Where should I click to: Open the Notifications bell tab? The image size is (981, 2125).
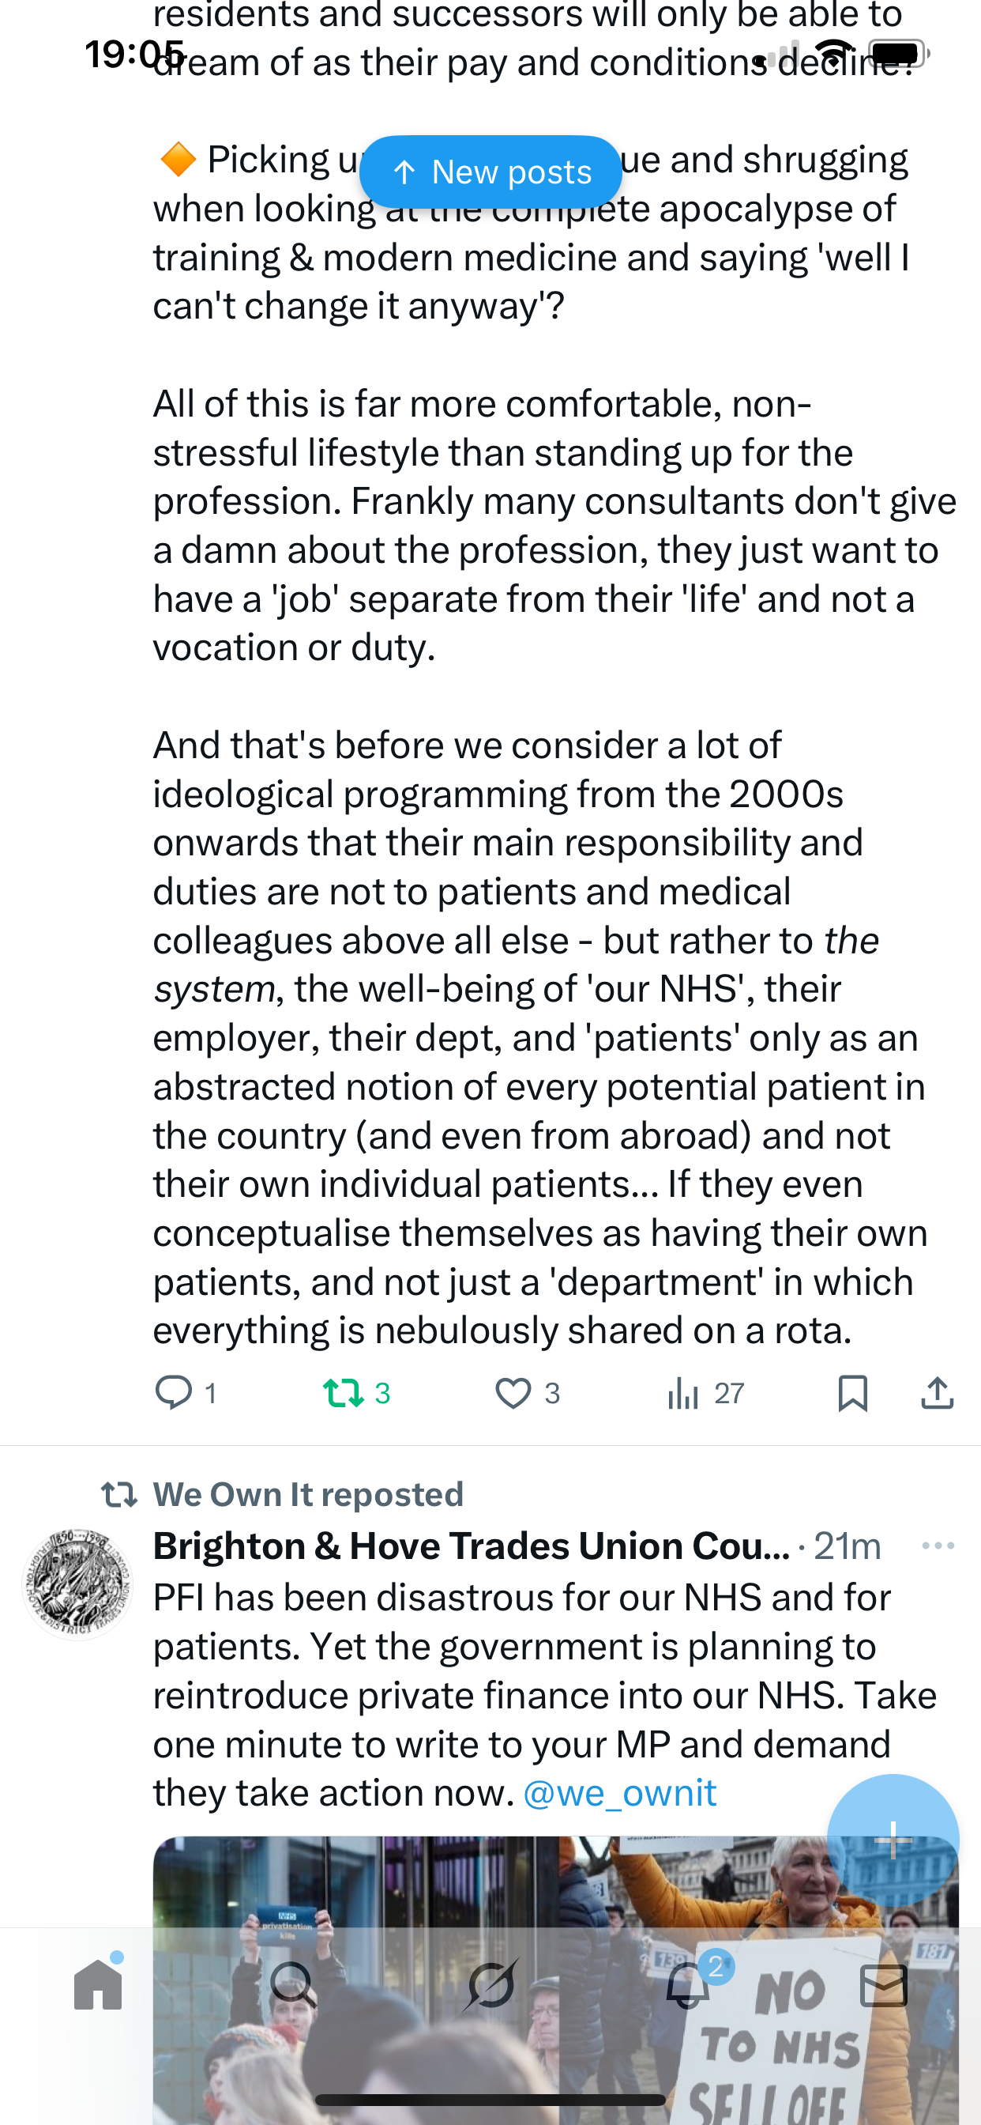(687, 1985)
